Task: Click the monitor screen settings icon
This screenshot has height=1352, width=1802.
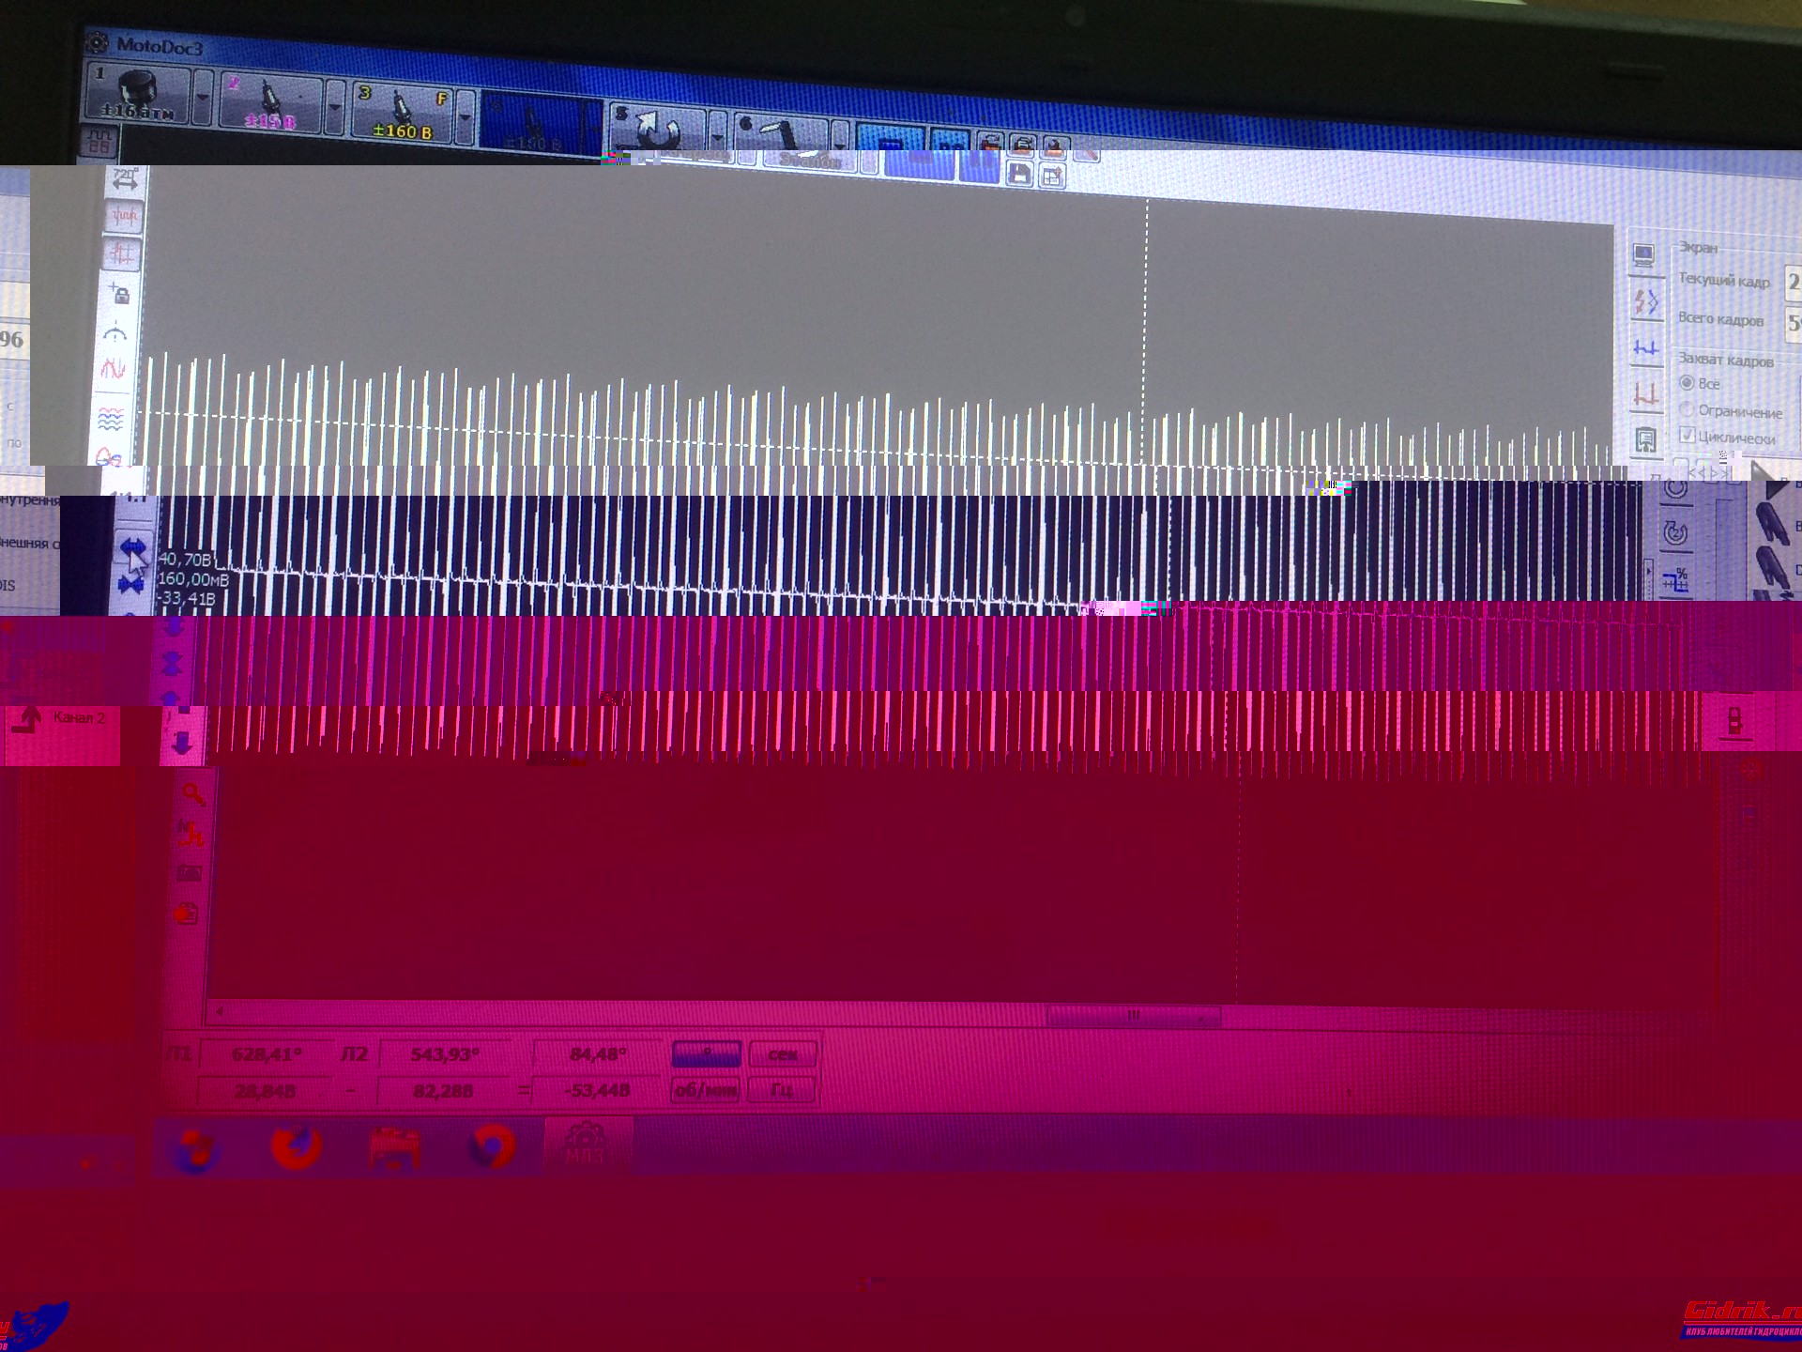Action: pos(1642,255)
